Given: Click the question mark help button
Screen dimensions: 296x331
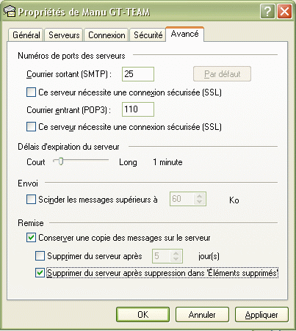Looking at the screenshot, I should pos(267,12).
